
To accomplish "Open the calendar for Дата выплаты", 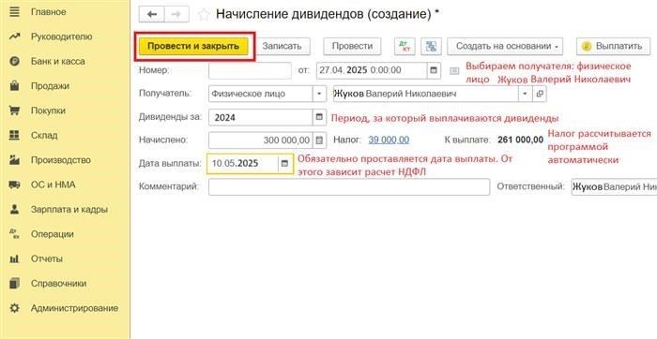I will tap(284, 164).
